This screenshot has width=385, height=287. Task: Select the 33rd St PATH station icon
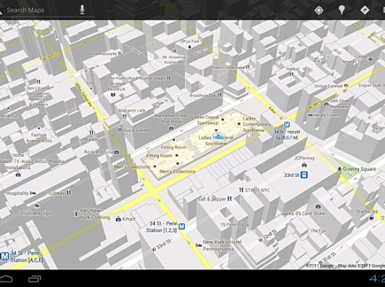coord(304,175)
